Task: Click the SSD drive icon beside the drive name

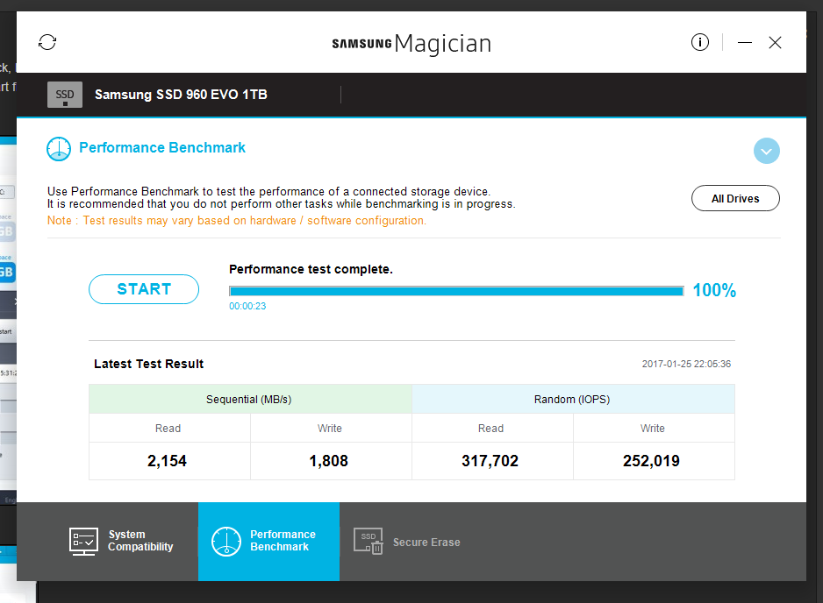Action: [x=65, y=95]
